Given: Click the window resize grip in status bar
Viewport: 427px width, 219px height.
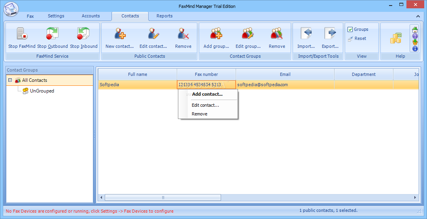Looking at the screenshot, I should (419, 211).
